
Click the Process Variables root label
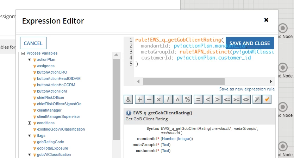coord(42,53)
